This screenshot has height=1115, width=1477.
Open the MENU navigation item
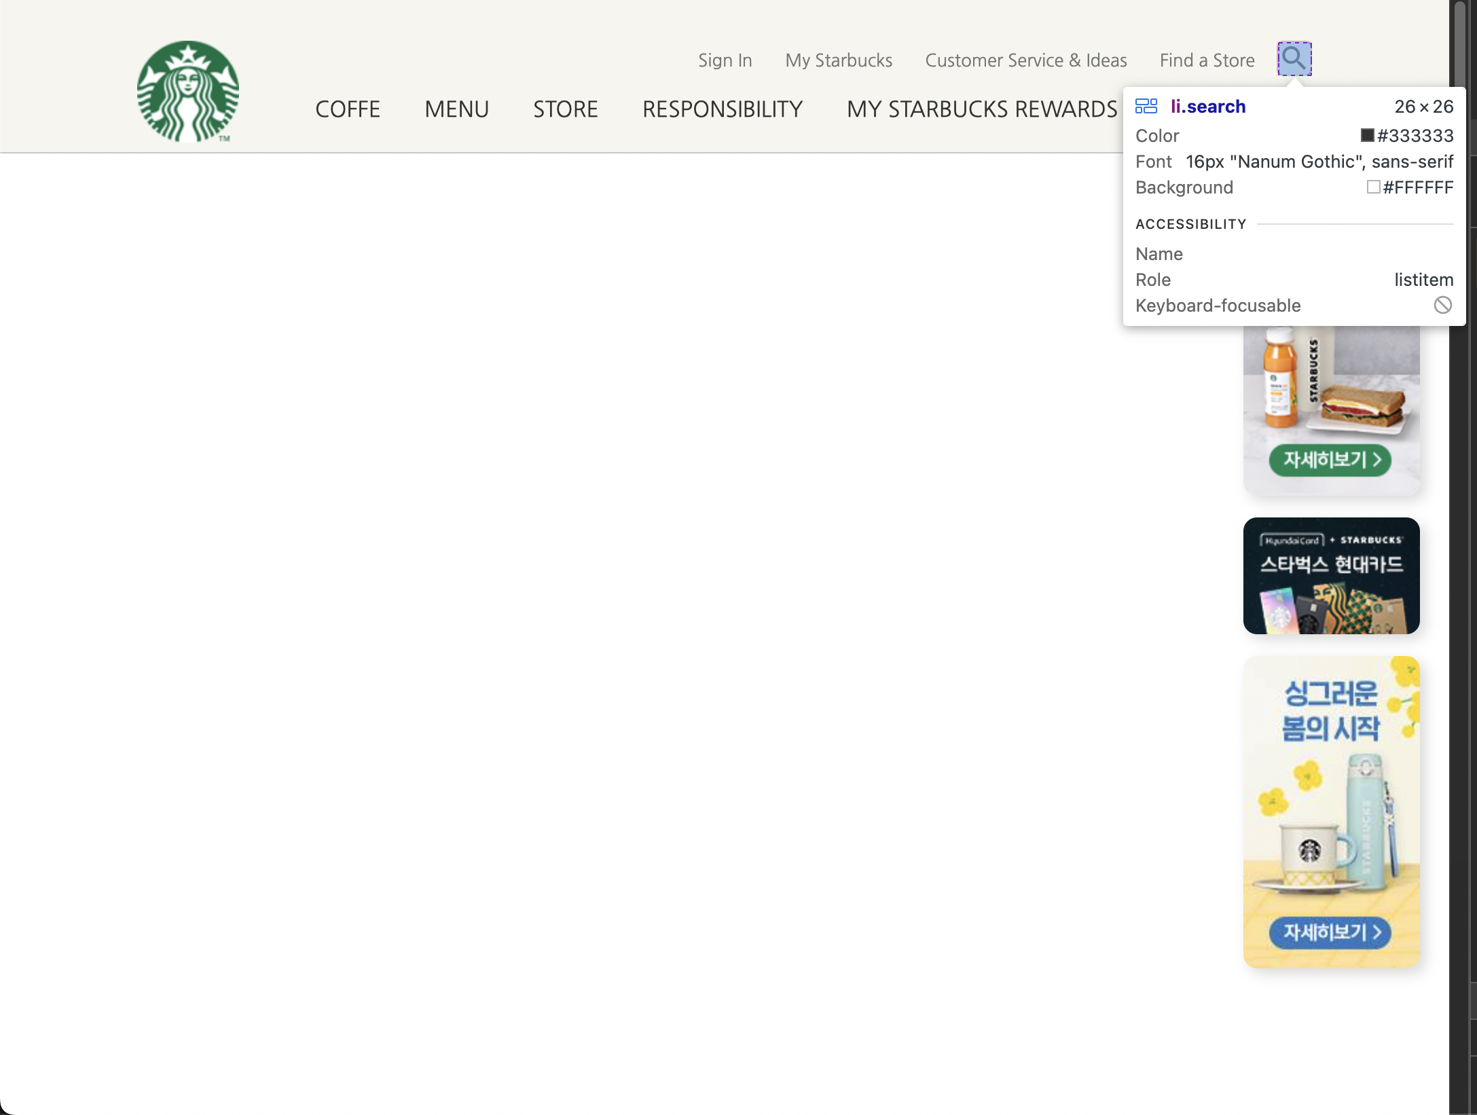tap(456, 109)
